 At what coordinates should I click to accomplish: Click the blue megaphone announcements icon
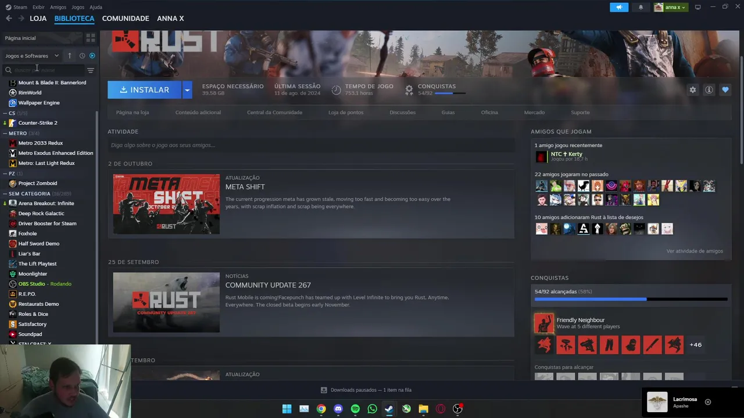point(619,7)
